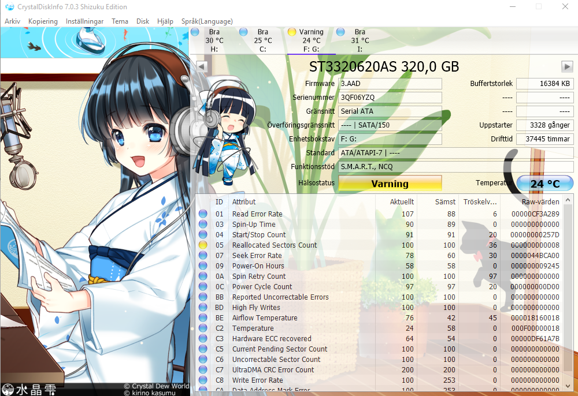Click the SMART list scroll down arrow
The height and width of the screenshot is (396, 578).
pos(568,386)
